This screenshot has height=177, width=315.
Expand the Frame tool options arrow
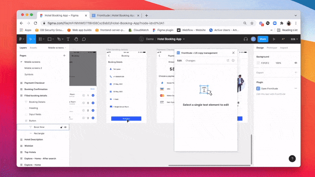click(x=44, y=39)
